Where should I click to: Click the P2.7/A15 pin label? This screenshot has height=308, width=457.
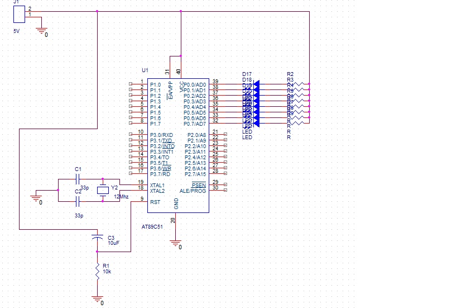coord(195,174)
